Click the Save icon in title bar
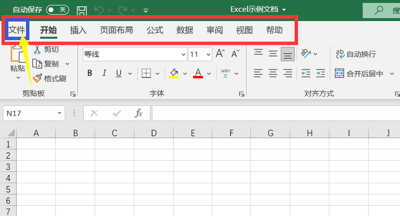400x216 pixels. (x=82, y=10)
